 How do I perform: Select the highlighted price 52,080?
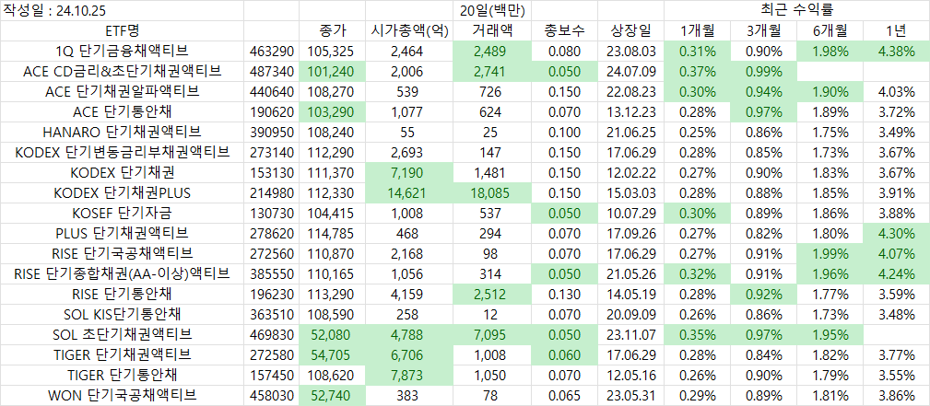click(x=332, y=335)
